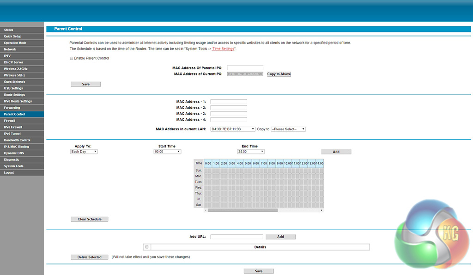Tick the select-all checkbox beside Details
Screen dimensions: 473x275
click(x=147, y=247)
